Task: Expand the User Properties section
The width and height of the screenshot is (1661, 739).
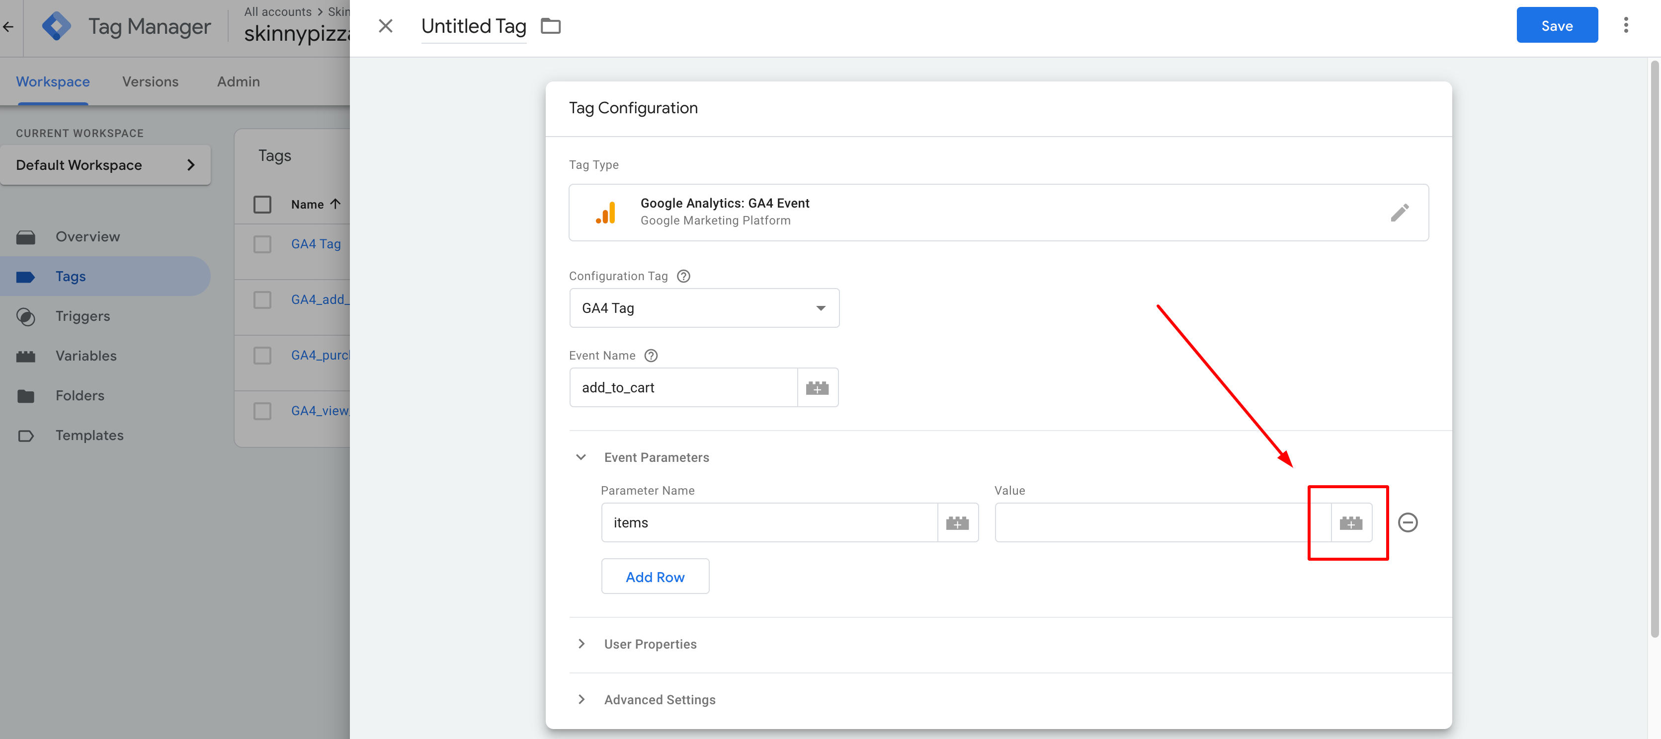Action: pyautogui.click(x=581, y=644)
